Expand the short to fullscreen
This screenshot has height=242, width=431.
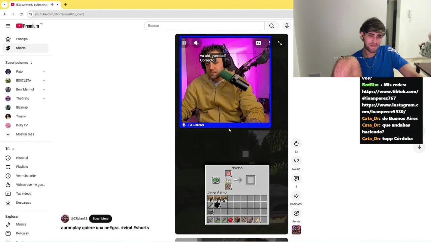click(280, 43)
